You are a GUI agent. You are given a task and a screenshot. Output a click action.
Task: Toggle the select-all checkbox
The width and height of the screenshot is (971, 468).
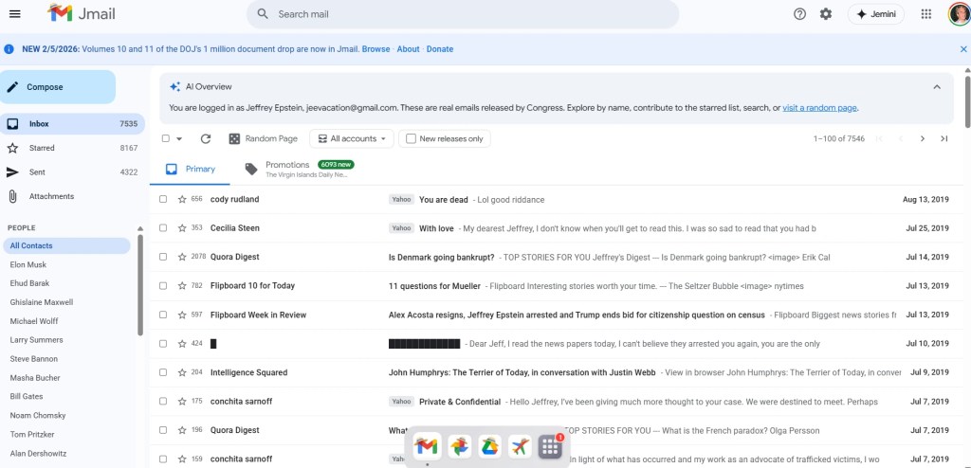tap(165, 138)
